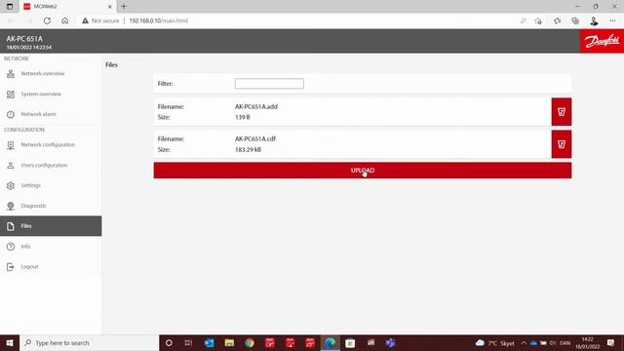
Task: Click the 139 B size value
Action: click(x=243, y=117)
